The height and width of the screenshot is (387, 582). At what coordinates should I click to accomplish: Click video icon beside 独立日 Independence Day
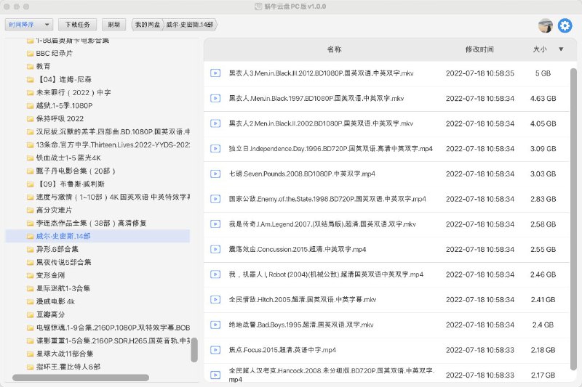[215, 148]
